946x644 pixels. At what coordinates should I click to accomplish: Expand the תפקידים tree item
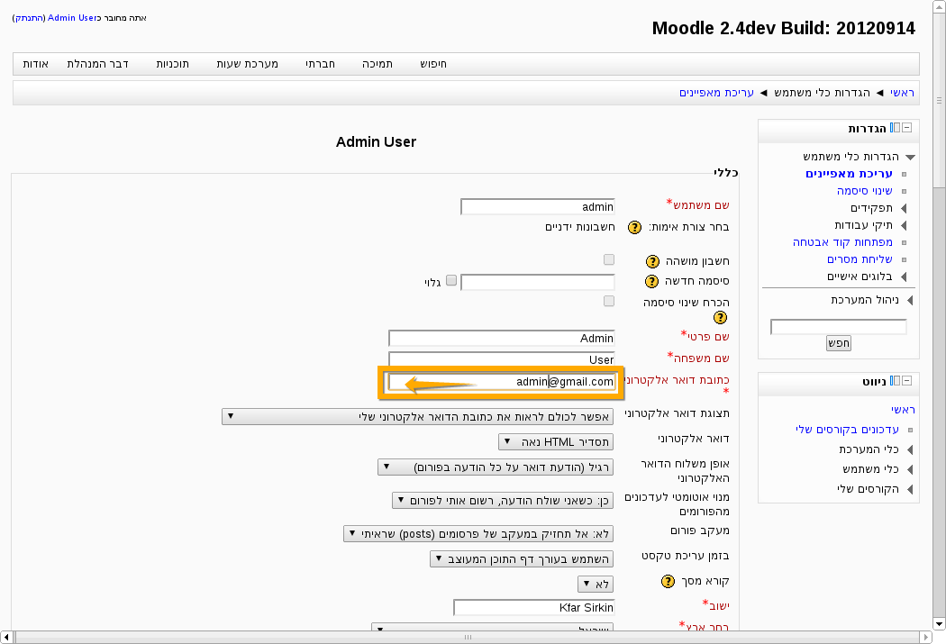point(904,208)
